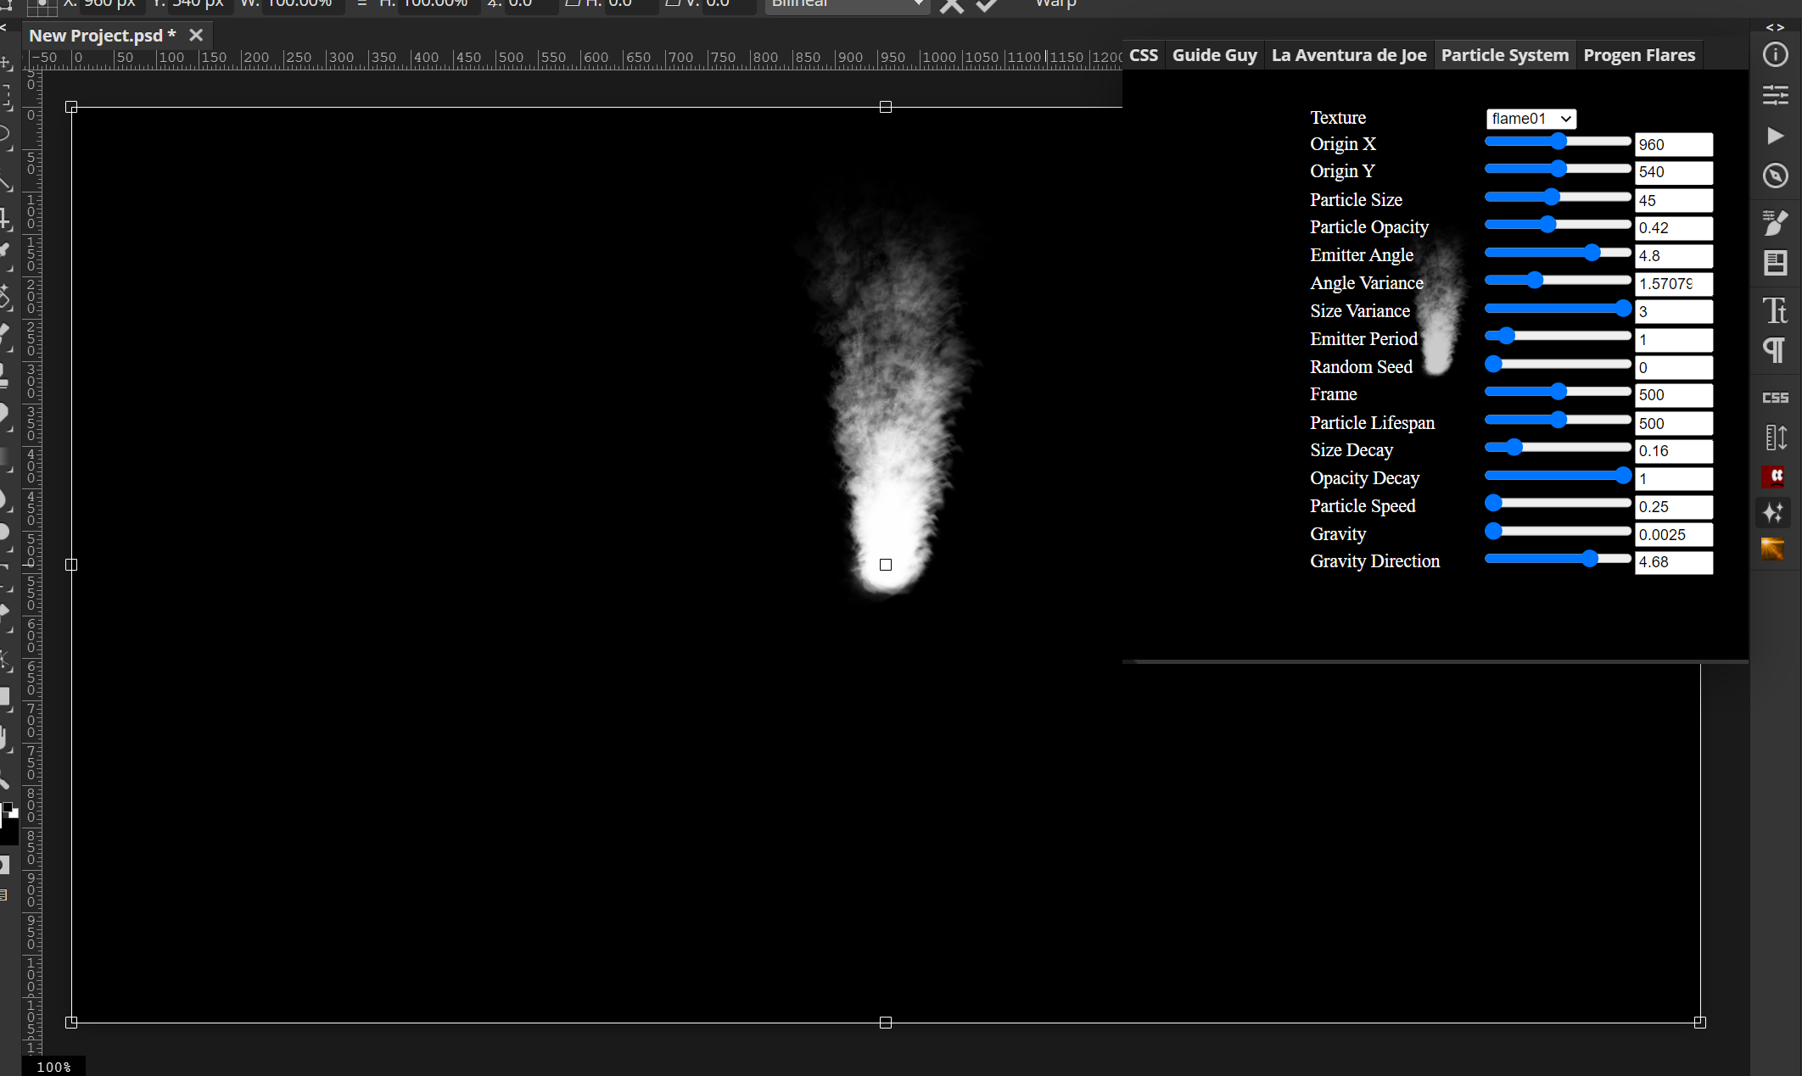Click the CSS icon in the right sidebar
This screenshot has height=1076, width=1802.
point(1775,397)
